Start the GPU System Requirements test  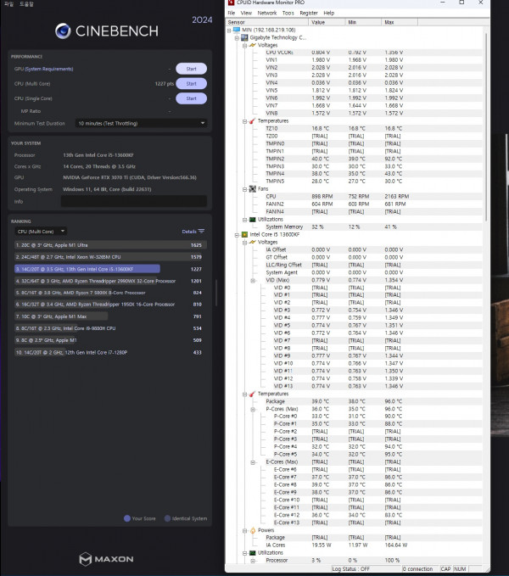(x=191, y=69)
